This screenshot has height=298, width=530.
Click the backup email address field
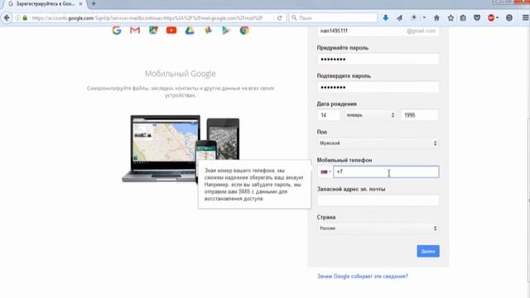click(x=378, y=200)
